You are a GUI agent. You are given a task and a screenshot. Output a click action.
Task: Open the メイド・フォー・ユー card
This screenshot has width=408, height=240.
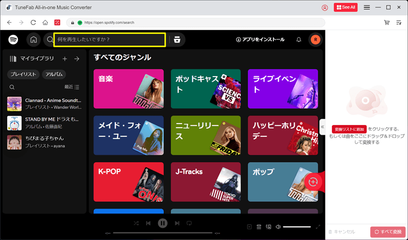[129, 135]
